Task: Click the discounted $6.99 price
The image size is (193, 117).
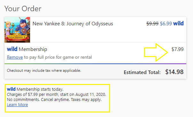Action: pos(166,23)
